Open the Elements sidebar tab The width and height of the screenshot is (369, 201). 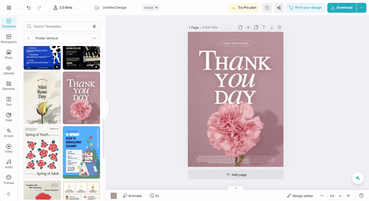coord(9,86)
